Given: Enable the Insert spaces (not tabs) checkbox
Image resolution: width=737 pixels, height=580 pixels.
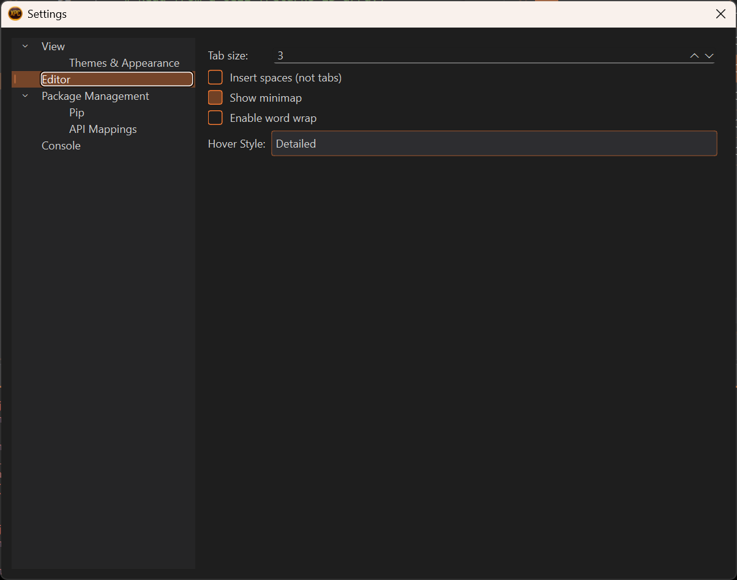Looking at the screenshot, I should [215, 78].
